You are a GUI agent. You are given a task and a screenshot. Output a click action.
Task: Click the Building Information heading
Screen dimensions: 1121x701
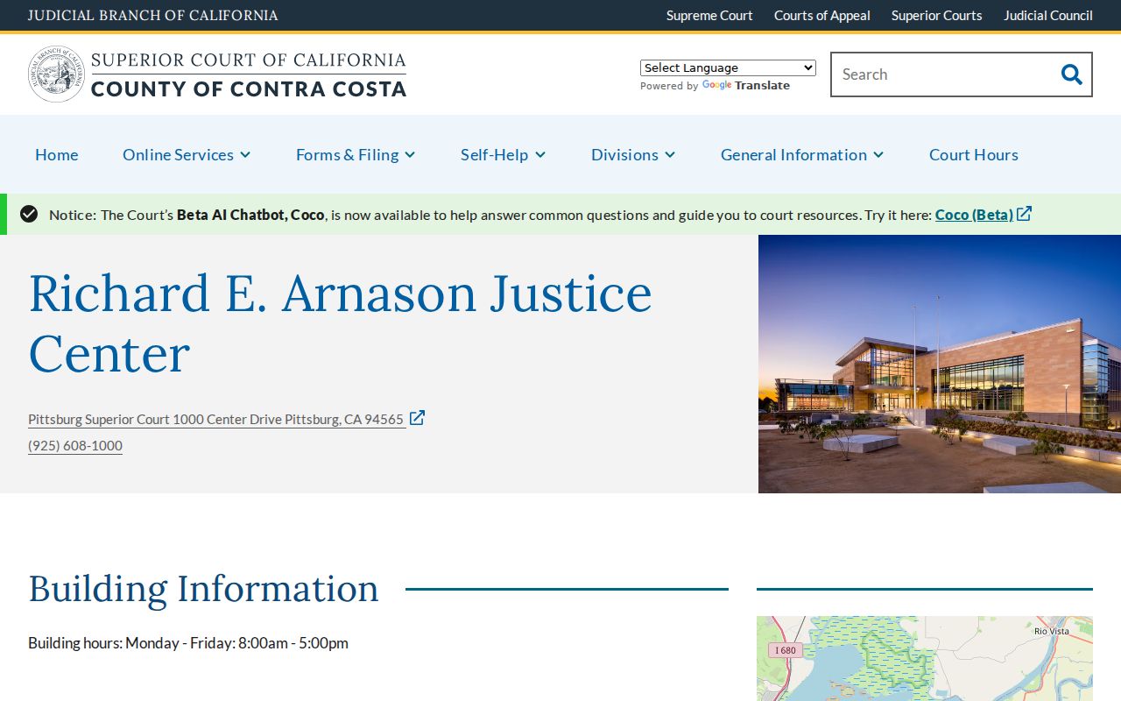click(x=203, y=589)
